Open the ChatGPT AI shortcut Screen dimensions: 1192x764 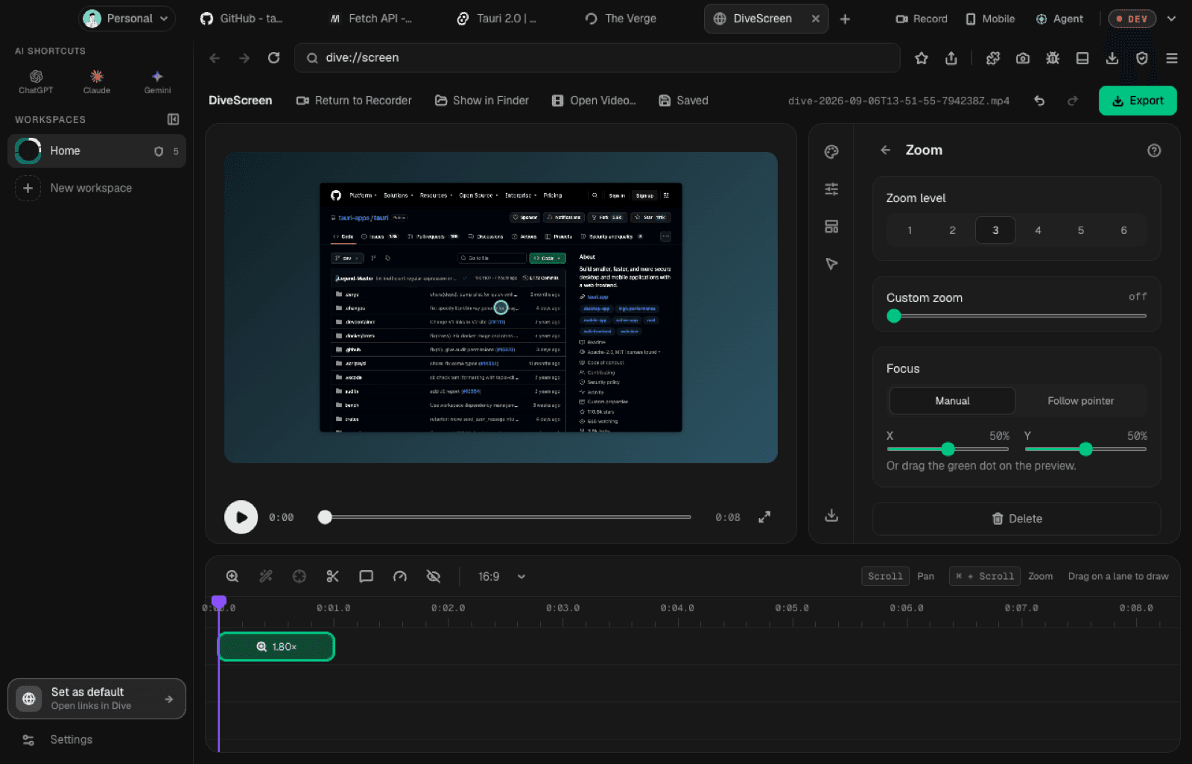coord(36,81)
